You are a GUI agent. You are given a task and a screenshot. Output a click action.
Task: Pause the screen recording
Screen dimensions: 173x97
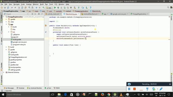tap(129, 89)
